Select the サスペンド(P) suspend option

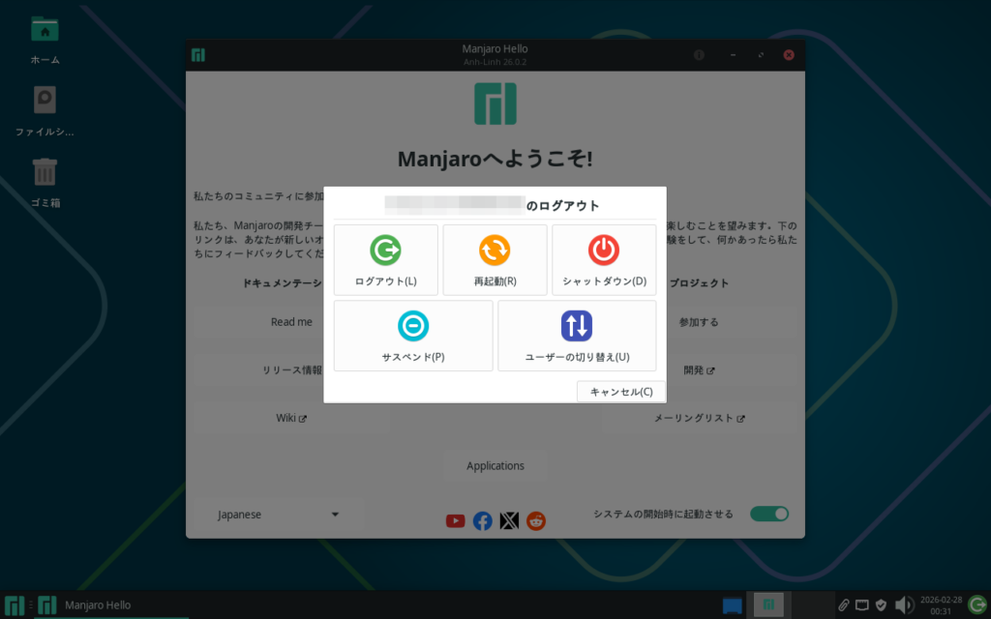click(413, 335)
